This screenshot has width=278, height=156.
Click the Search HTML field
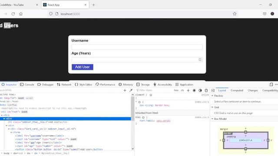(x=60, y=90)
